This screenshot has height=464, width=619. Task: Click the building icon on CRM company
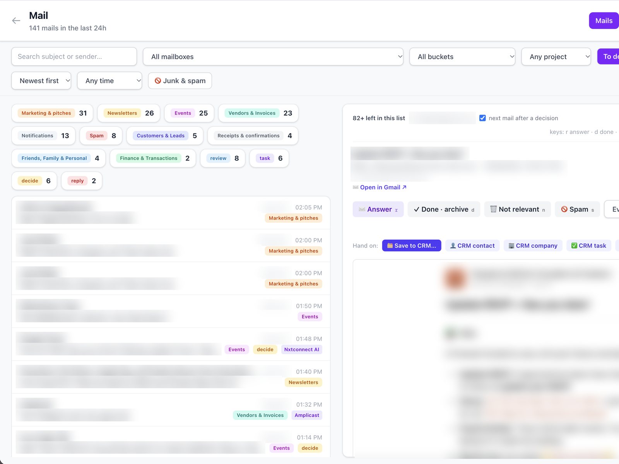511,246
